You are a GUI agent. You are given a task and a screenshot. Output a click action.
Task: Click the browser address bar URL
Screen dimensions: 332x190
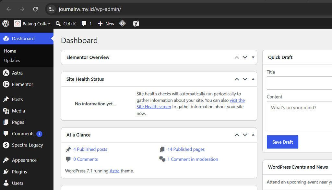pos(90,9)
